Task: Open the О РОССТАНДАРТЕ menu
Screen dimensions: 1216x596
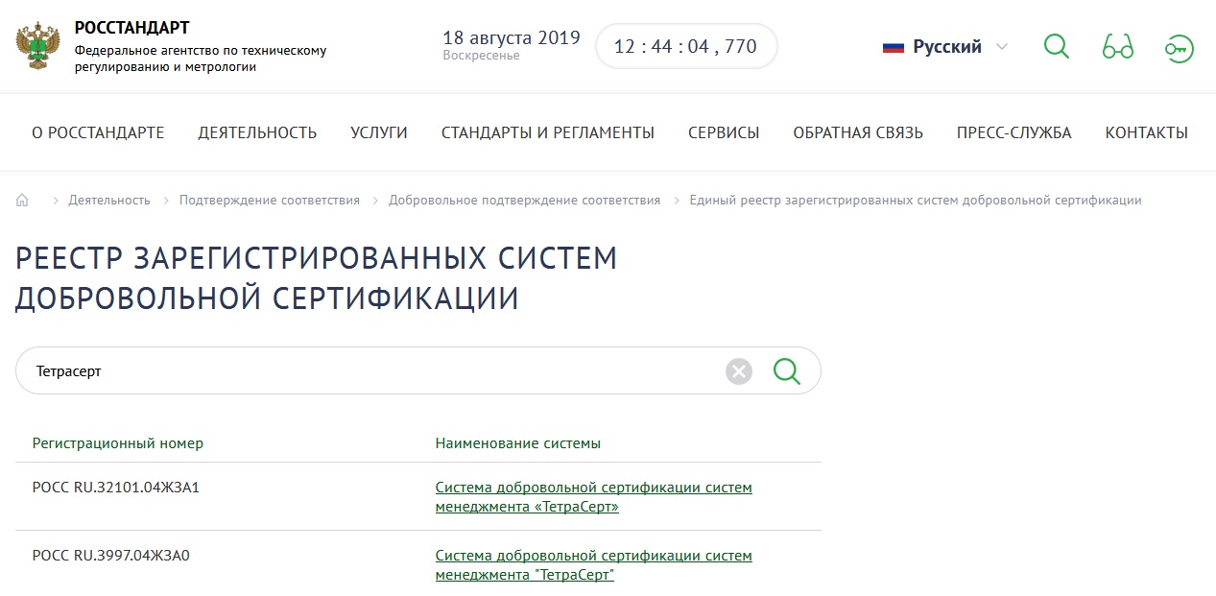Action: [98, 133]
